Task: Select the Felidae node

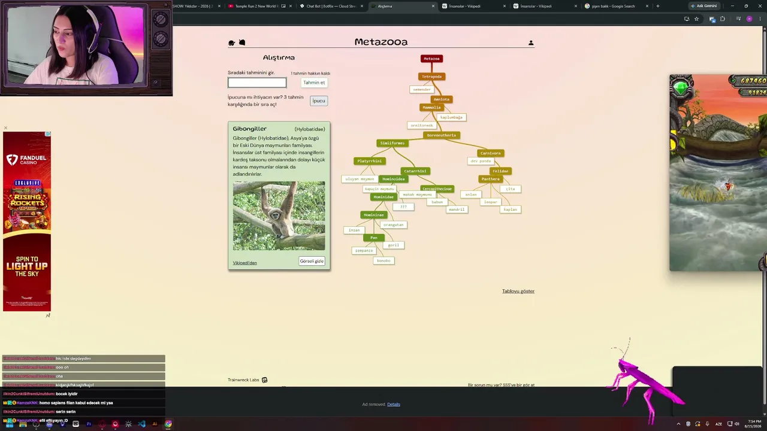Action: (x=500, y=171)
